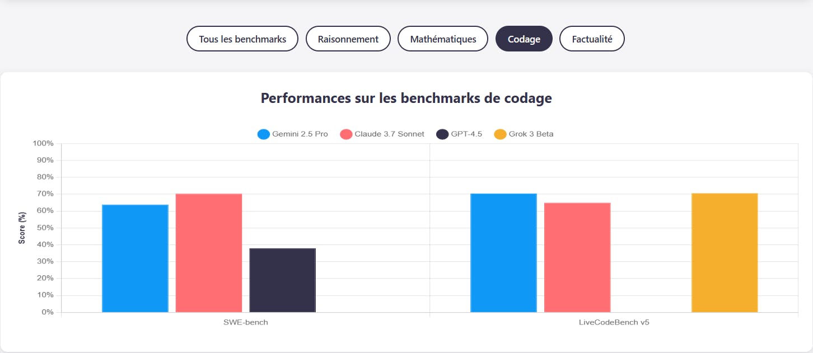Image resolution: width=813 pixels, height=353 pixels.
Task: Select the Tous les benchmarks filter
Action: (x=242, y=39)
